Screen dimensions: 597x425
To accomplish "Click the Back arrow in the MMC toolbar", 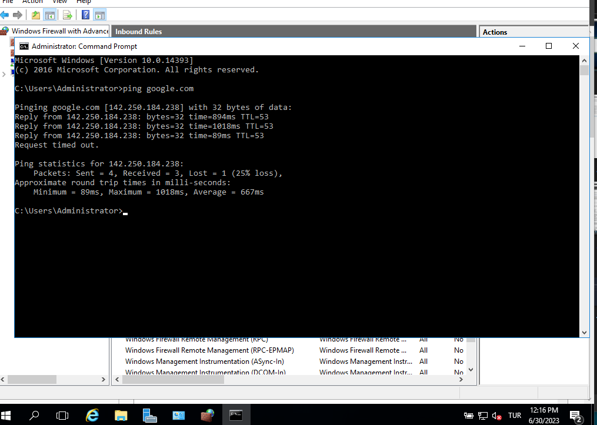I will point(5,15).
